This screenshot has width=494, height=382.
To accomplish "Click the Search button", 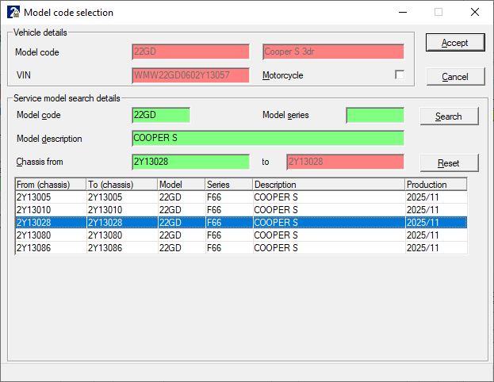I will (x=449, y=116).
